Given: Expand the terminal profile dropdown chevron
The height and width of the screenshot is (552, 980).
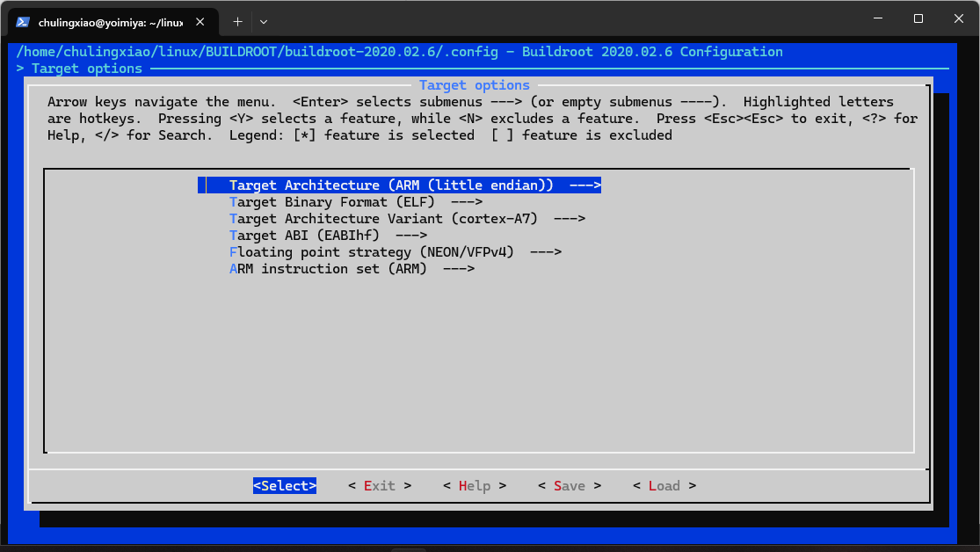Looking at the screenshot, I should pos(264,22).
